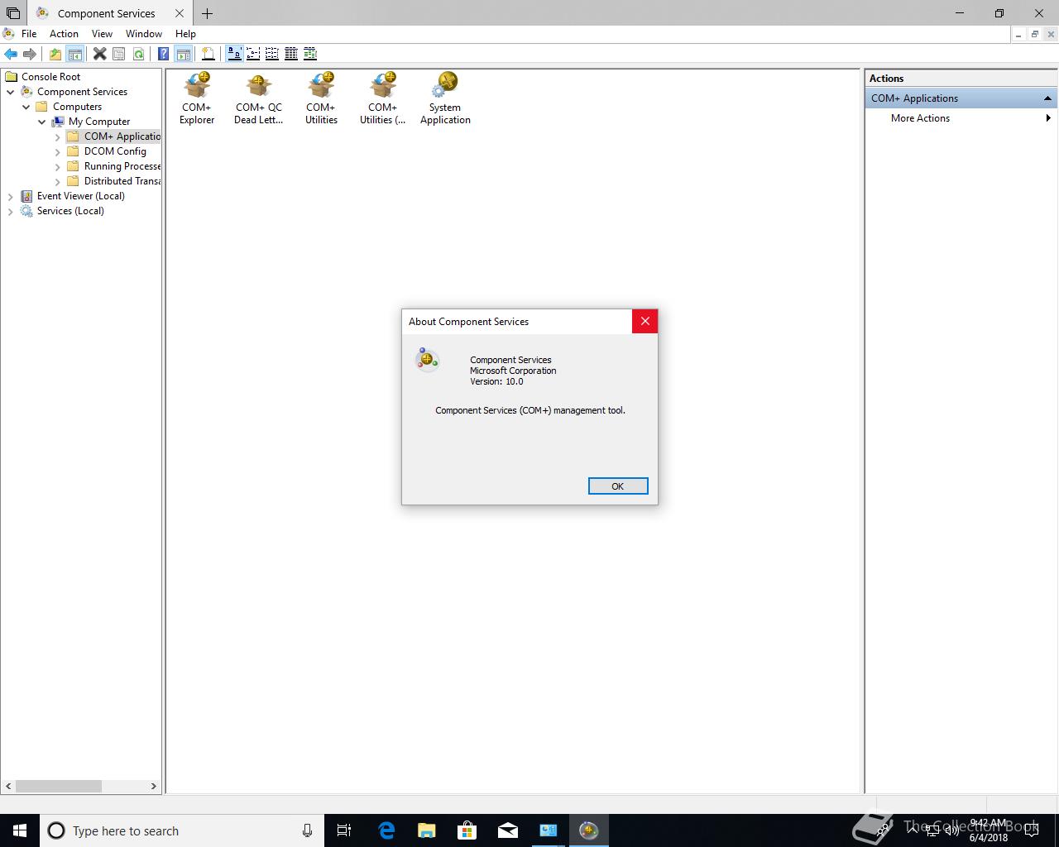Collapse the Component Services tree node
This screenshot has height=847, width=1059.
tap(11, 92)
